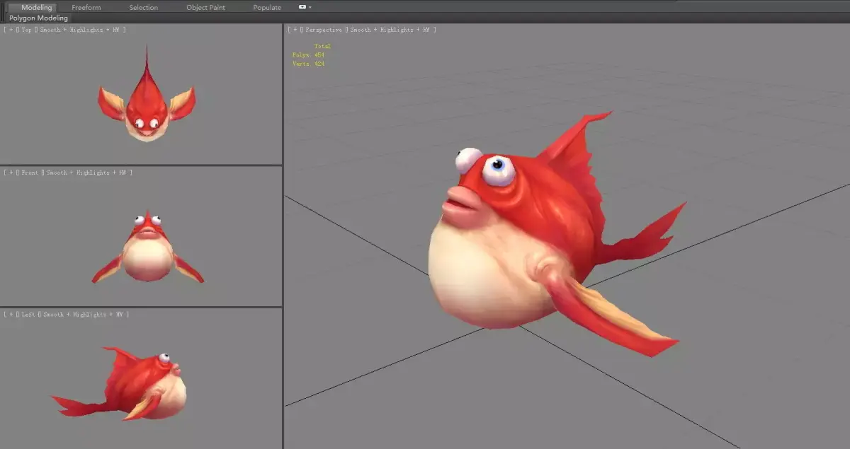Open the Object Paint ribbon tab

(x=205, y=7)
